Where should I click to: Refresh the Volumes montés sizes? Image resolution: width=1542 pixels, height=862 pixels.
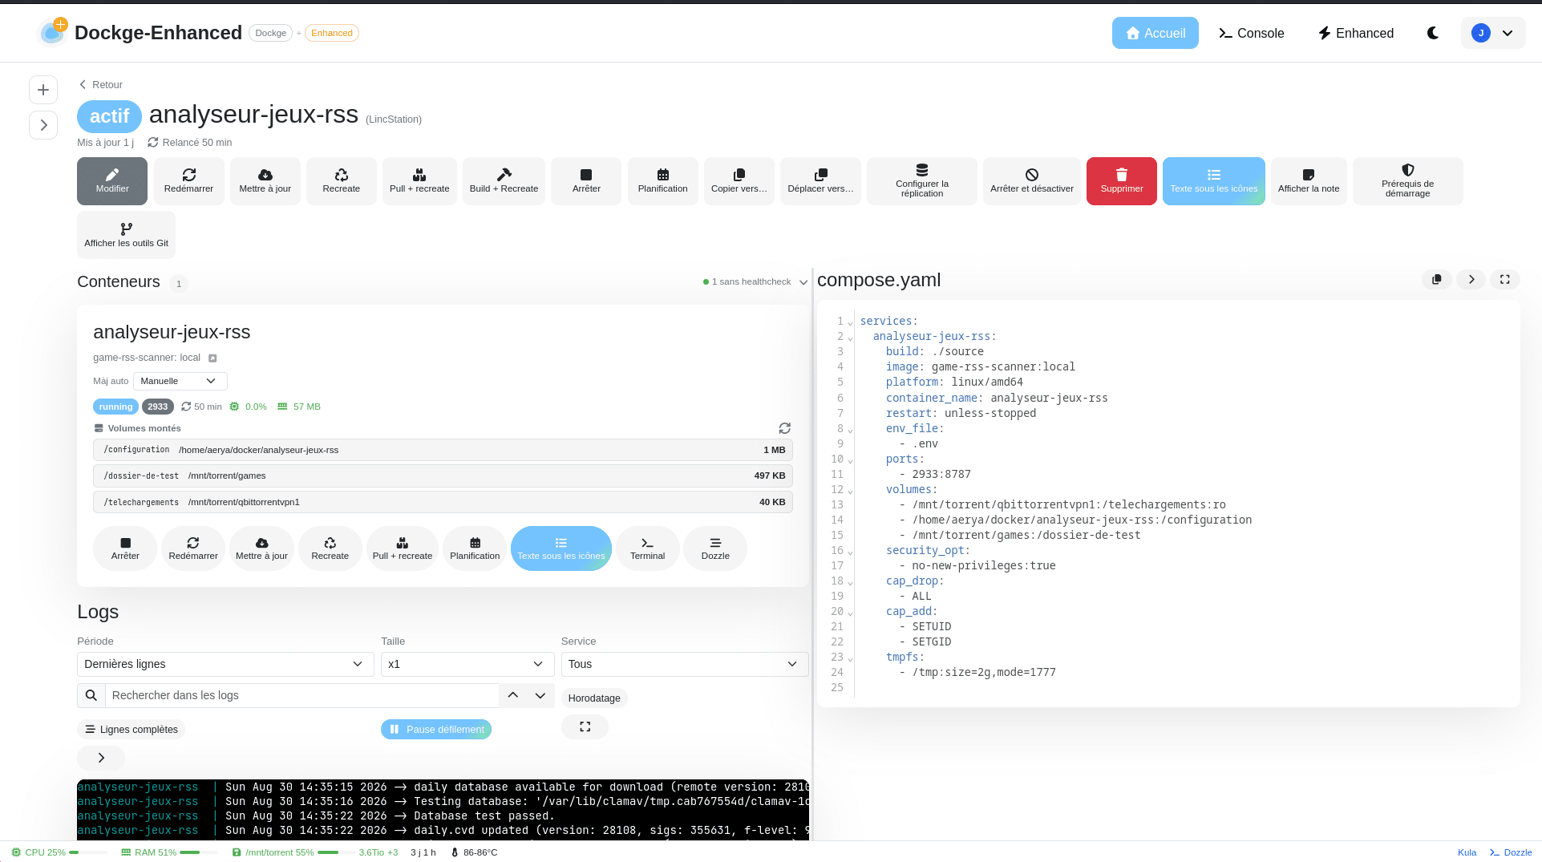click(785, 428)
